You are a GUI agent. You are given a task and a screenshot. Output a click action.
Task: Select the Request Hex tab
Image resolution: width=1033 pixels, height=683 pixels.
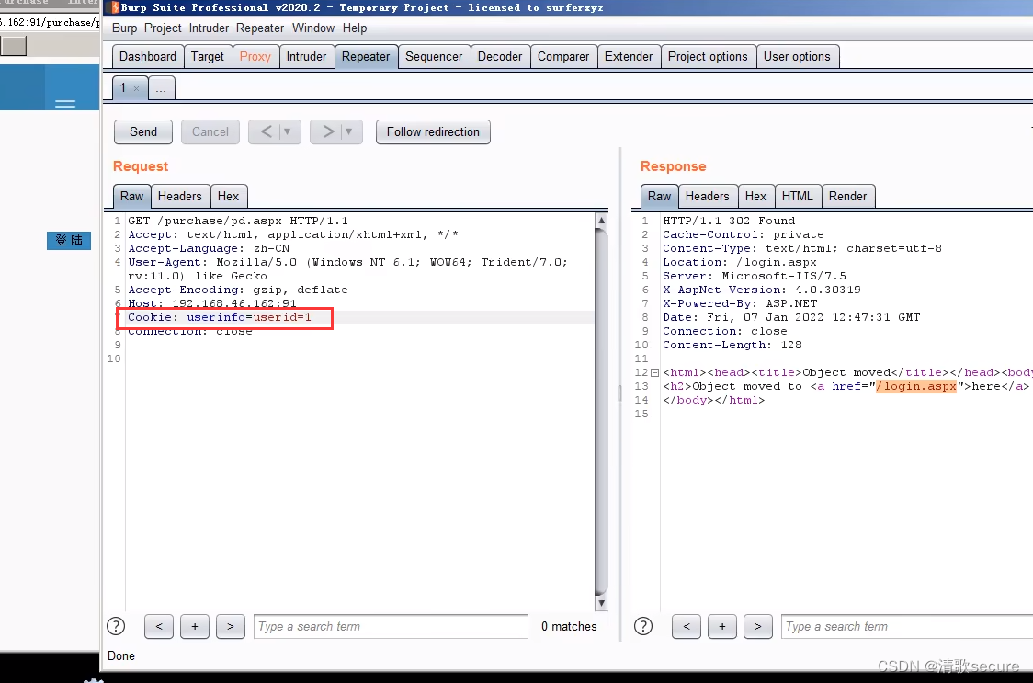[228, 197]
